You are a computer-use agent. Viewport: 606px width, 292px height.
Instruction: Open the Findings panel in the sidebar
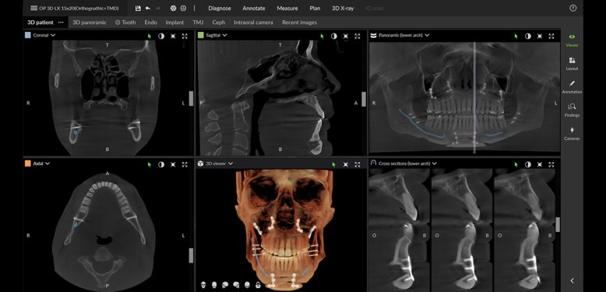click(572, 110)
